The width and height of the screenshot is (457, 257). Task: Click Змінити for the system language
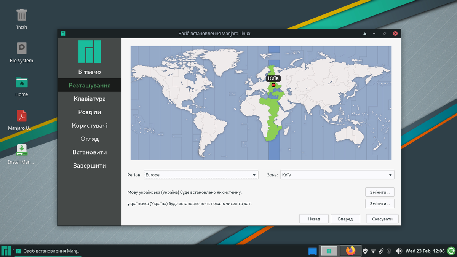[380, 192]
